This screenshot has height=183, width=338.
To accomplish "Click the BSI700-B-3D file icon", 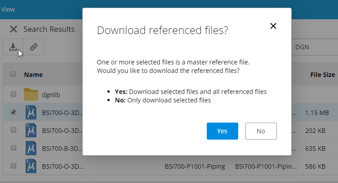I will pyautogui.click(x=31, y=148).
